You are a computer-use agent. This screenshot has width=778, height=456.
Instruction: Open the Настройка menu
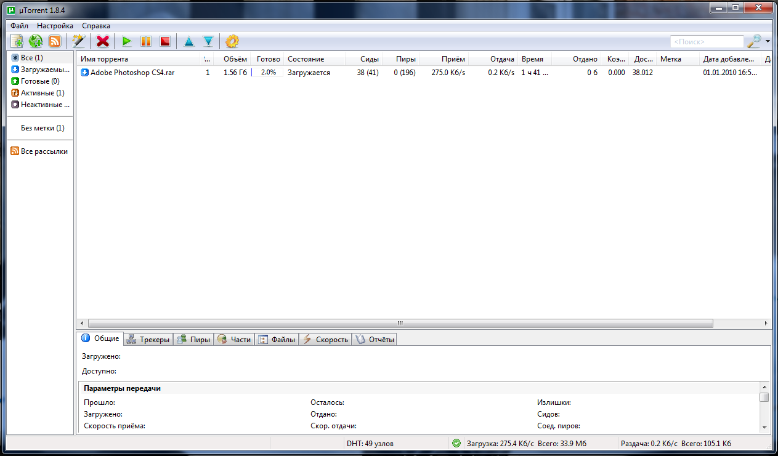point(55,26)
